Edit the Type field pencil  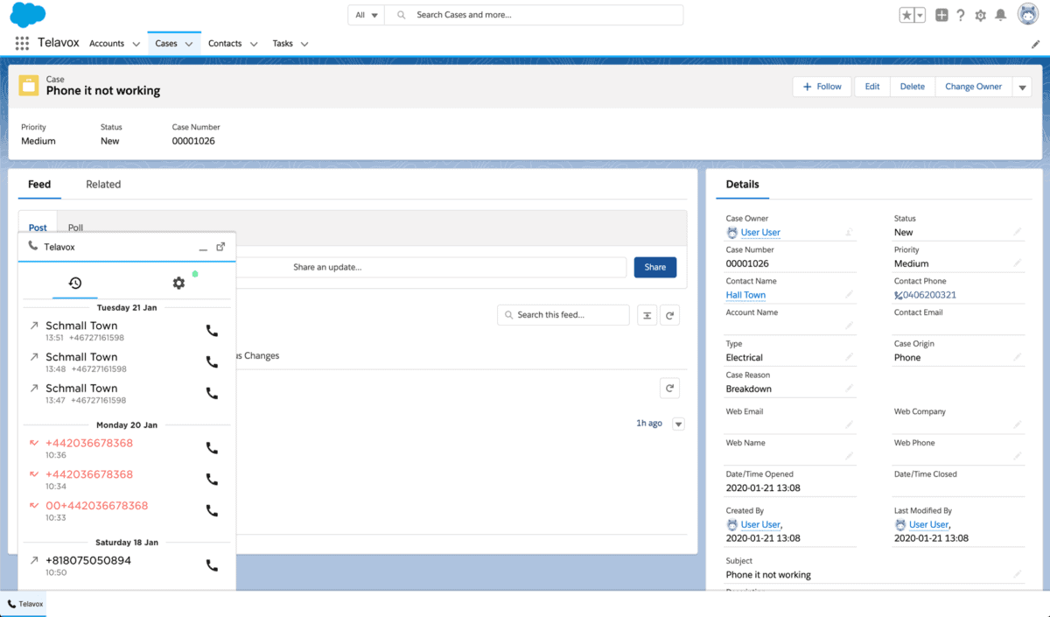(x=849, y=357)
